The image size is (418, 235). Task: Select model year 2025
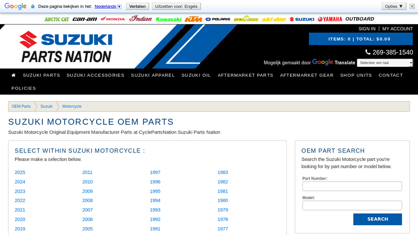coord(20,172)
